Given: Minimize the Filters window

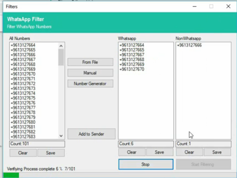Looking at the screenshot, I should tap(195, 7).
